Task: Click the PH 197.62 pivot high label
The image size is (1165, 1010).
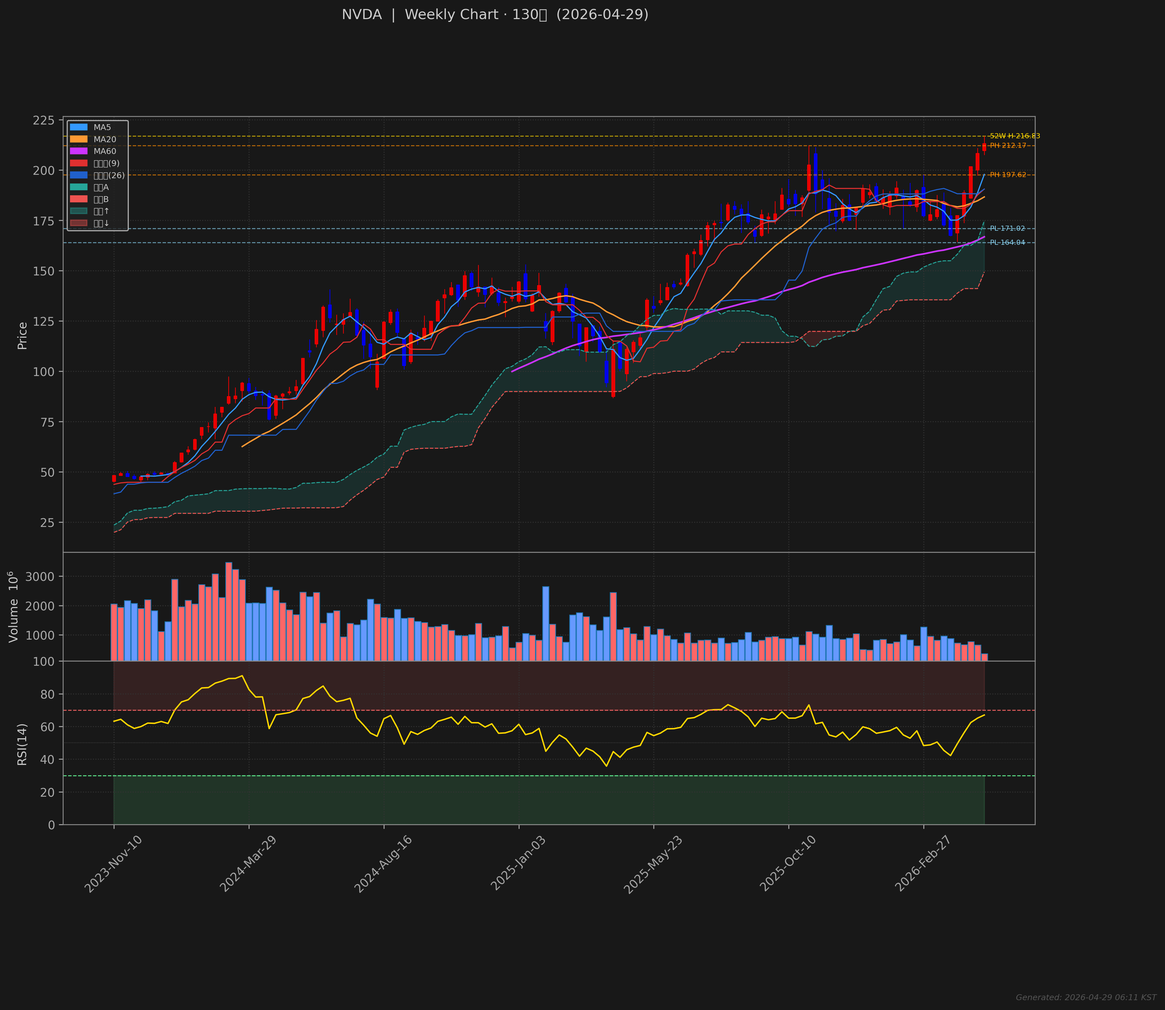Action: pyautogui.click(x=1007, y=175)
